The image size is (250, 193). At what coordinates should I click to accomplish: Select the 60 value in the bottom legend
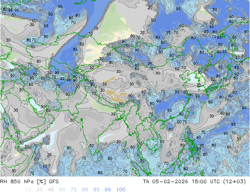62,190
